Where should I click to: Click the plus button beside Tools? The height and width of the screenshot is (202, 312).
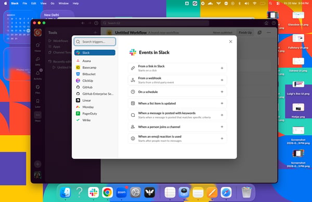click(95, 32)
